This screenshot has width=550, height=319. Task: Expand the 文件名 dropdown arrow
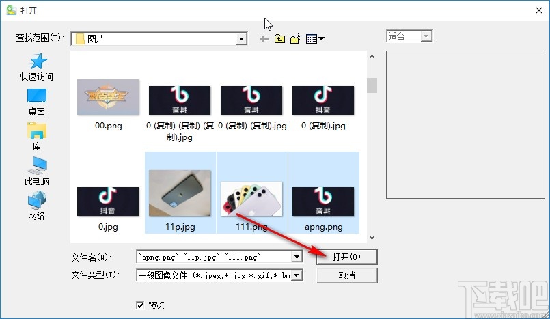click(x=297, y=257)
